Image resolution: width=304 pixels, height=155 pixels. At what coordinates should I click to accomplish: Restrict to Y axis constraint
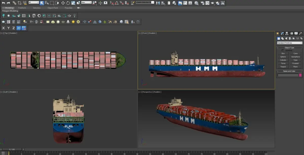pyautogui.click(x=9, y=28)
